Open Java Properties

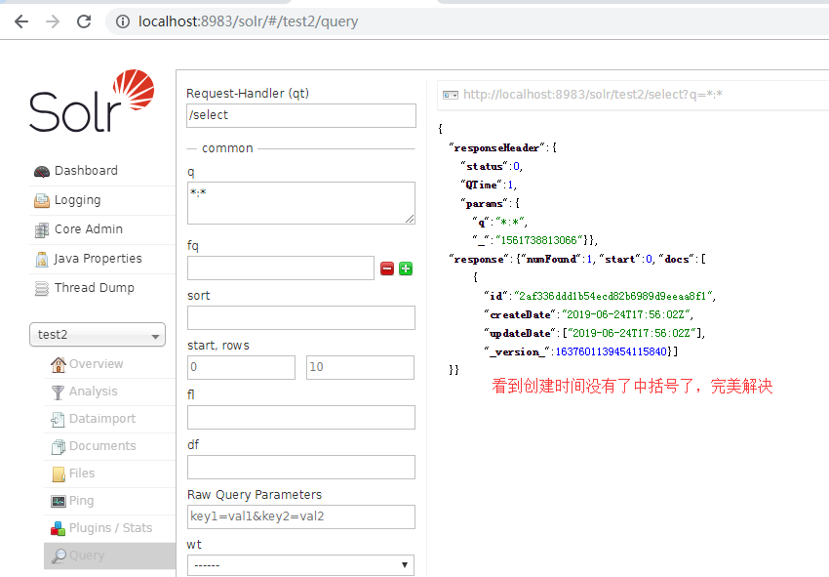point(98,259)
